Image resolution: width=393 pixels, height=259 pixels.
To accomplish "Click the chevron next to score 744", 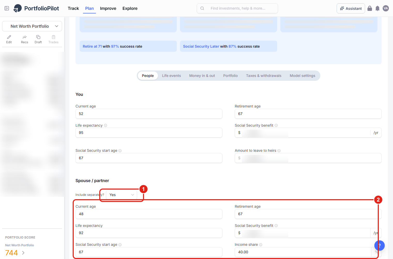I will [23, 253].
